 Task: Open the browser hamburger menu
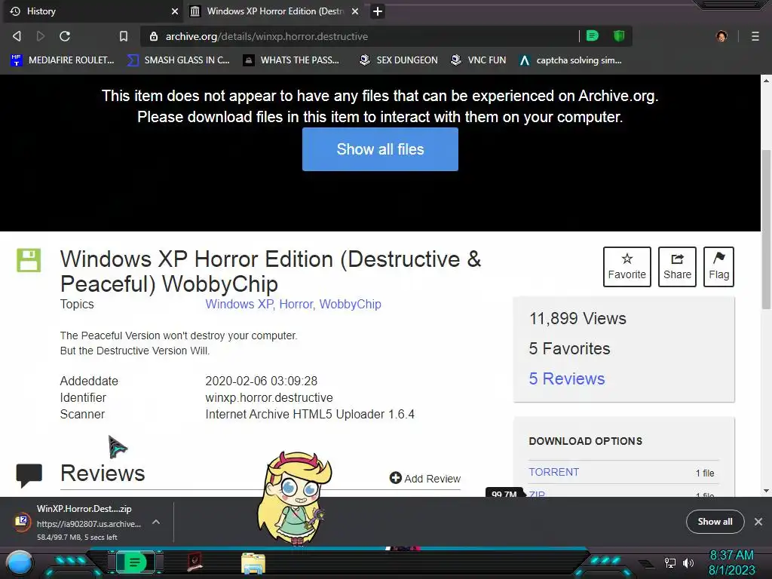click(755, 36)
